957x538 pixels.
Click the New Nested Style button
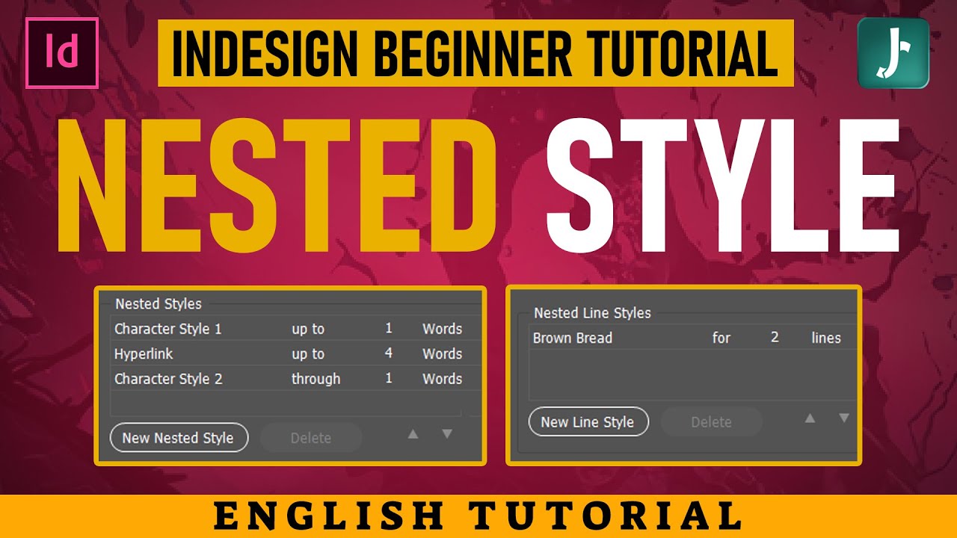point(179,438)
